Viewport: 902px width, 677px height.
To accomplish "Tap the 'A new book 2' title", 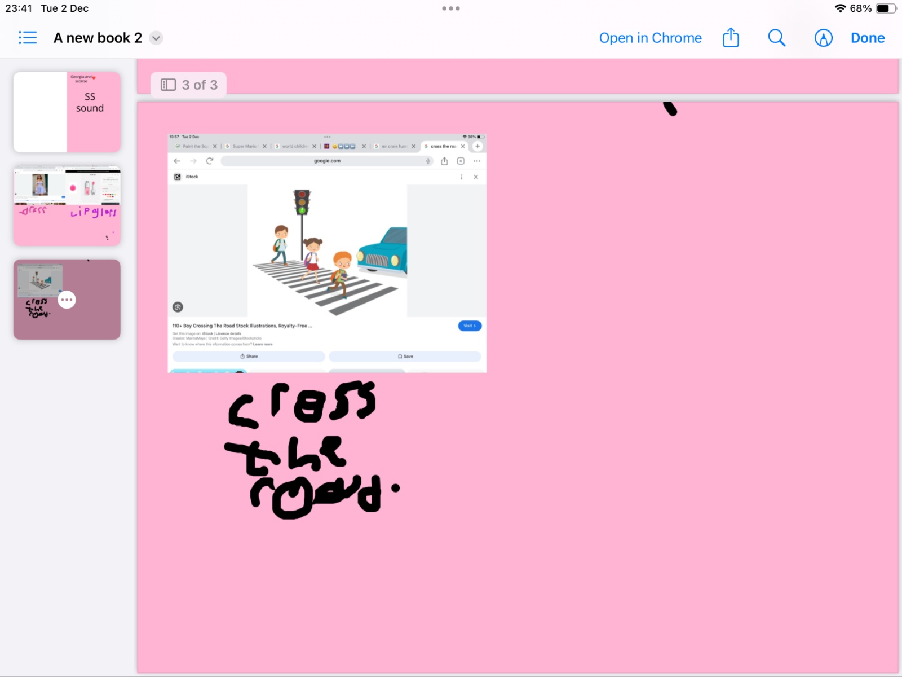I will [x=98, y=38].
